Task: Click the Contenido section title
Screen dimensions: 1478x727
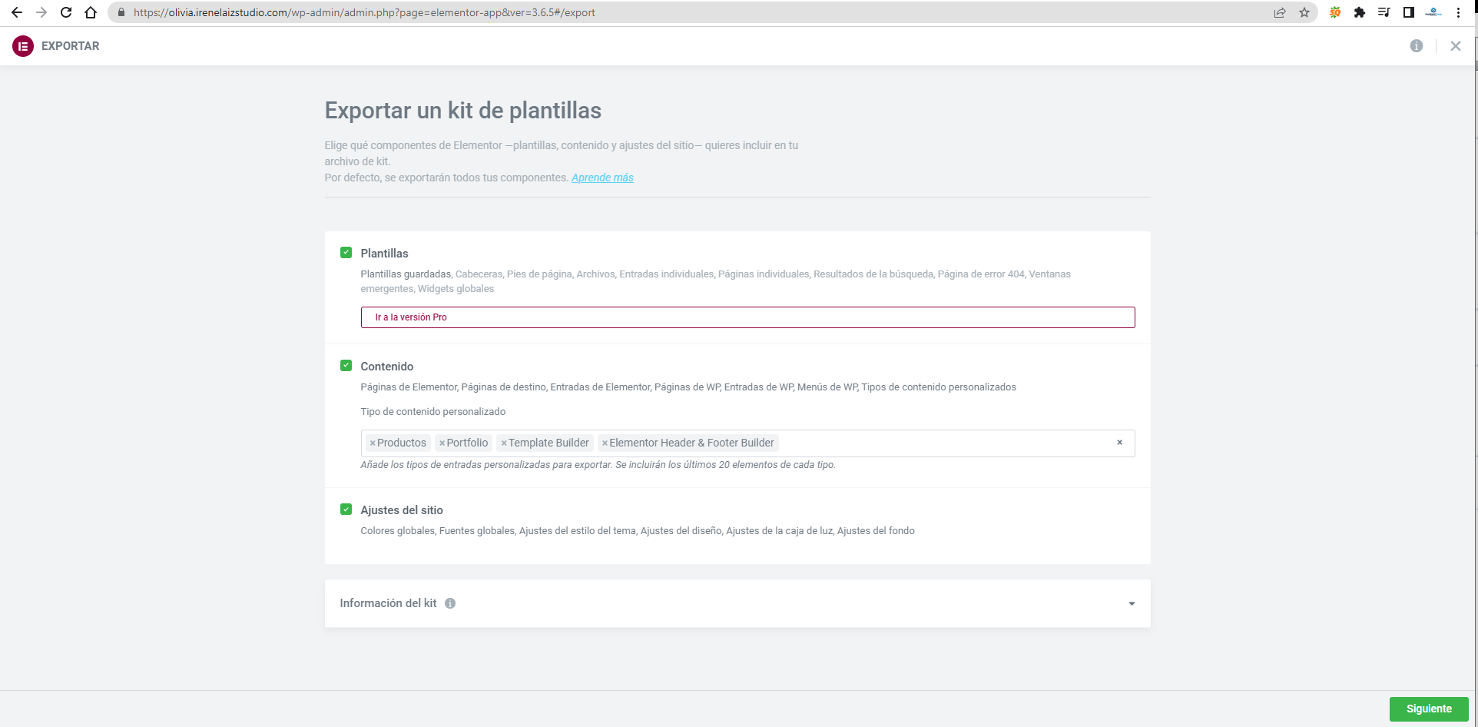Action: coord(387,367)
